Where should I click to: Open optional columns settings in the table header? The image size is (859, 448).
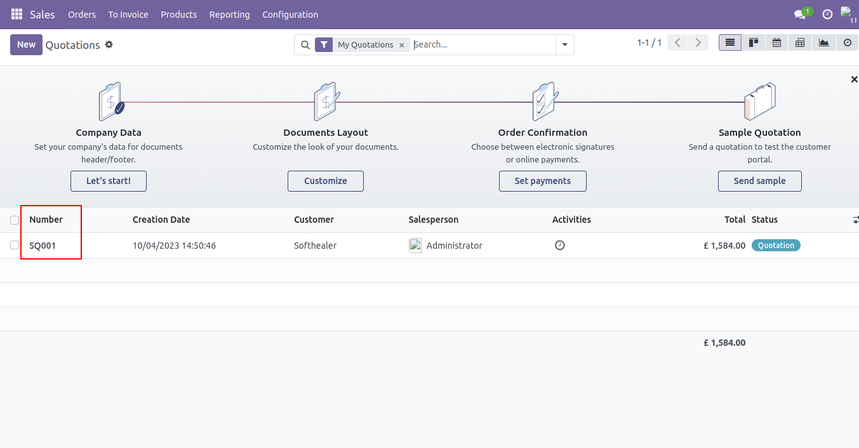click(x=855, y=220)
